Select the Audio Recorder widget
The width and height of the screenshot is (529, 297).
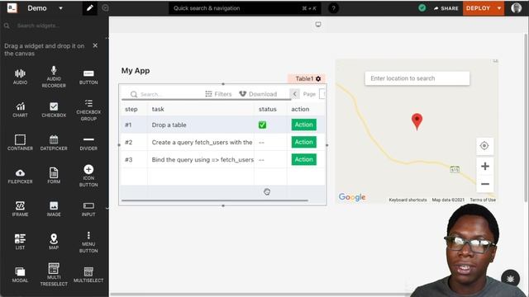(54, 77)
